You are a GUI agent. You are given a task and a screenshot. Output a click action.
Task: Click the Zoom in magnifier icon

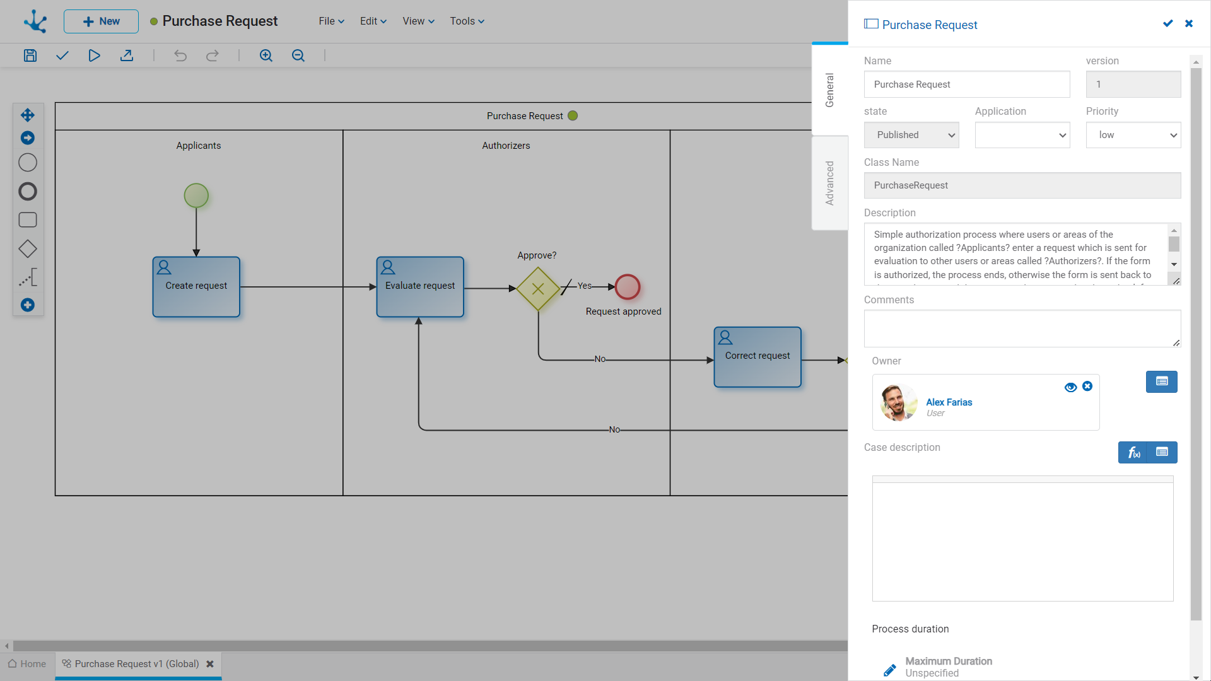pyautogui.click(x=266, y=55)
